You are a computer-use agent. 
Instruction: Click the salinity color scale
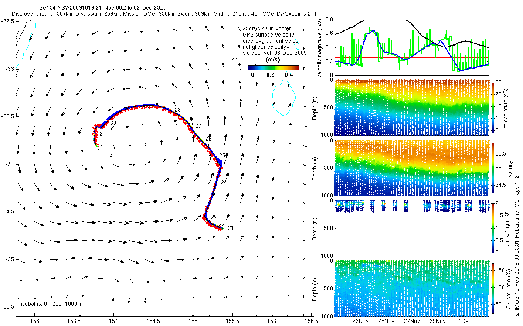click(x=494, y=167)
